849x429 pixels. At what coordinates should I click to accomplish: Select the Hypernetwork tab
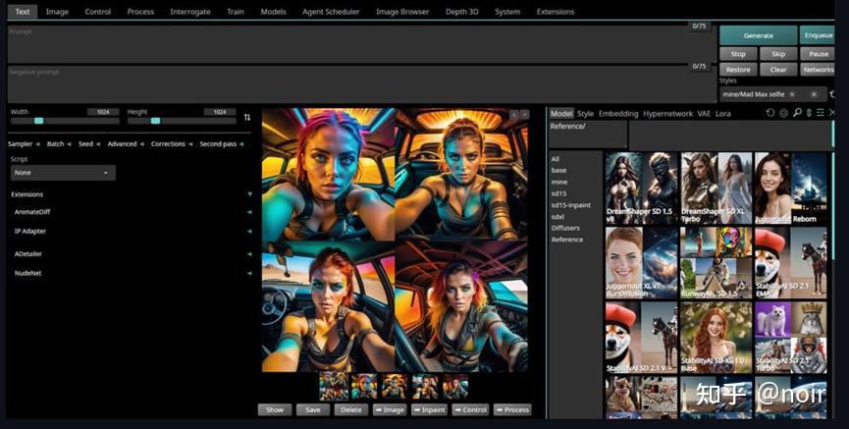(x=667, y=114)
